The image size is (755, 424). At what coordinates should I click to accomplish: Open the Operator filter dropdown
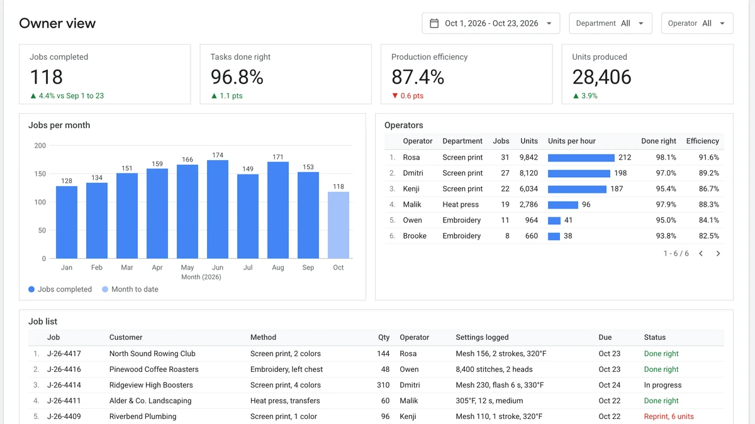point(697,23)
